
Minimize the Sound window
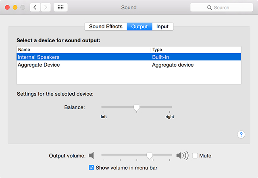pos(15,7)
